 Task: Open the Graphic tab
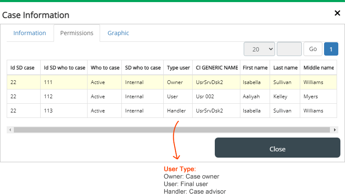point(118,33)
